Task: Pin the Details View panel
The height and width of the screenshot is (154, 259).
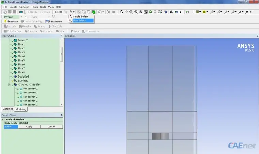Action: (62, 115)
